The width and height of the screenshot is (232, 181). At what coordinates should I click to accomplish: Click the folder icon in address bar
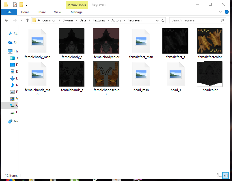pyautogui.click(x=34, y=20)
